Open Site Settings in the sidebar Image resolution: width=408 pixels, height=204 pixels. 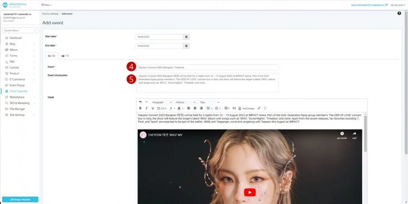[x=20, y=115]
